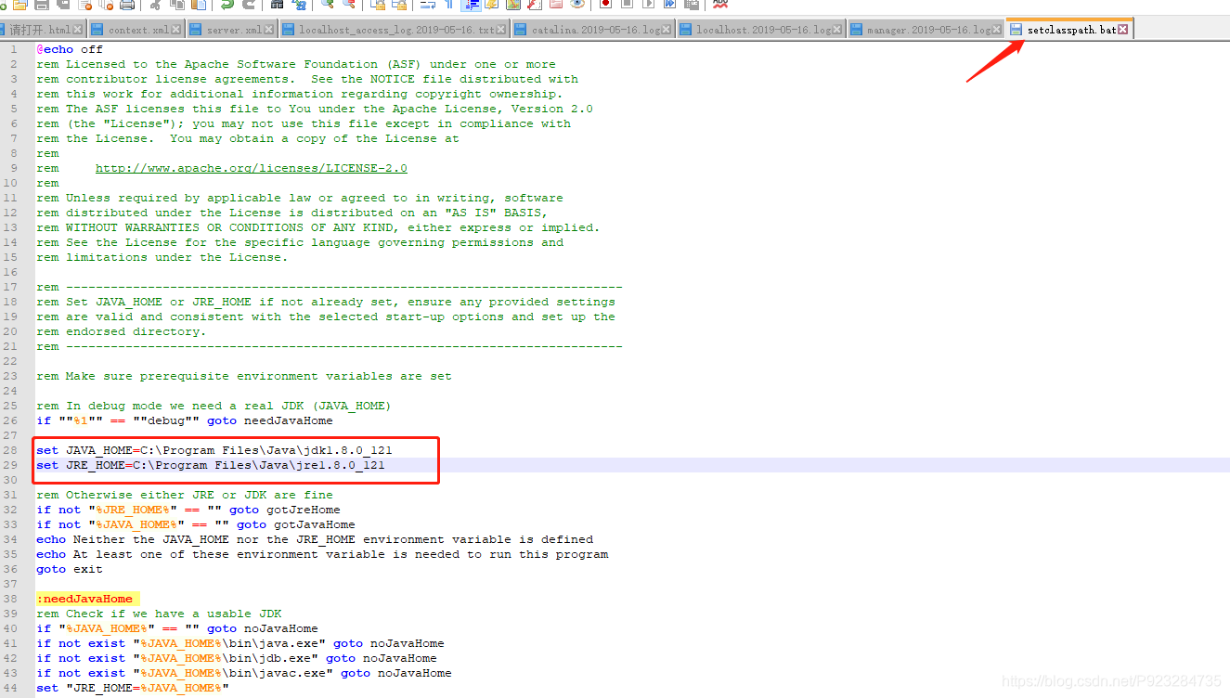Viewport: 1230px width, 698px height.
Task: Close the setclasspath.bat tab
Action: (x=1122, y=30)
